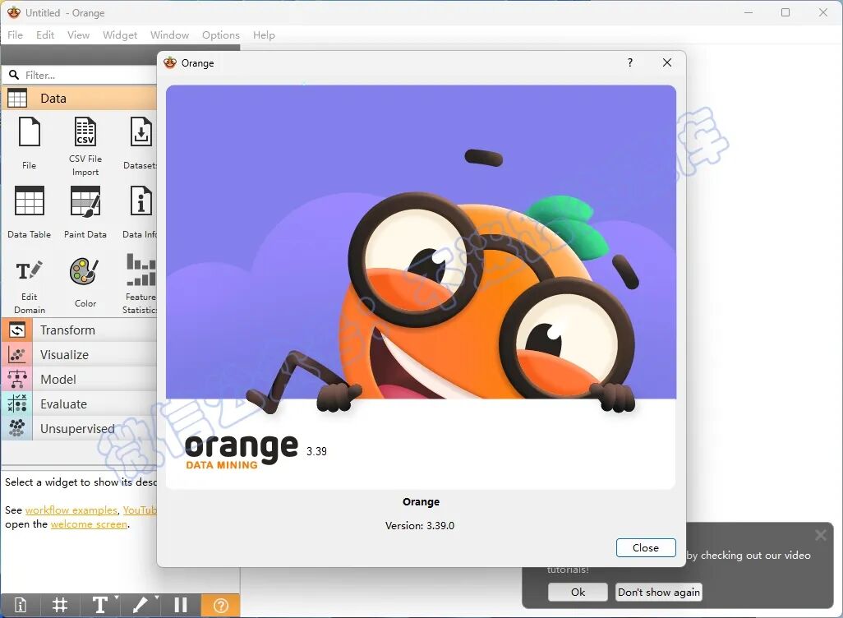The width and height of the screenshot is (843, 618).
Task: Select the Datasets widget icon
Action: pos(141,131)
